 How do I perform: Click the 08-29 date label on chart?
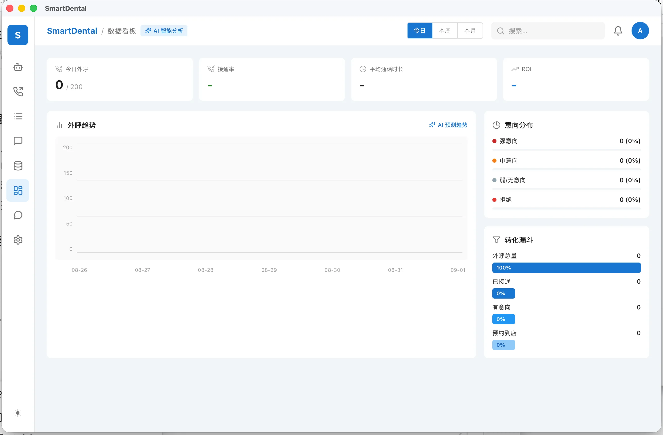(269, 270)
